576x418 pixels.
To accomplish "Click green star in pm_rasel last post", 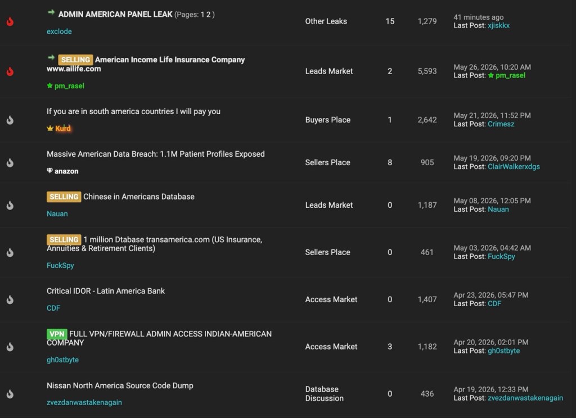I will point(490,75).
